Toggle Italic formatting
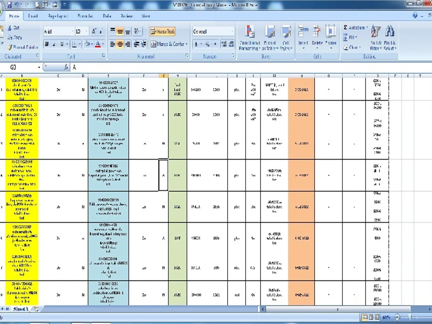The image size is (432, 324). pyautogui.click(x=54, y=44)
